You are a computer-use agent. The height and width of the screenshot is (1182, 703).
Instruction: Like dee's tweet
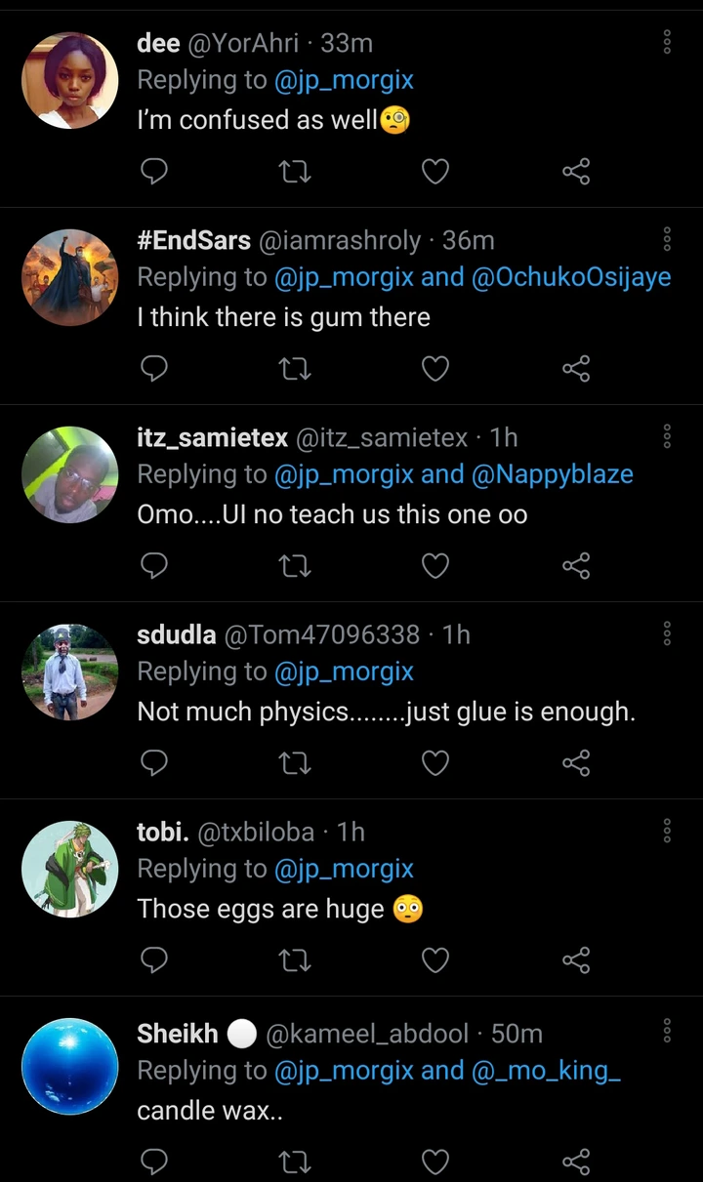tap(434, 173)
